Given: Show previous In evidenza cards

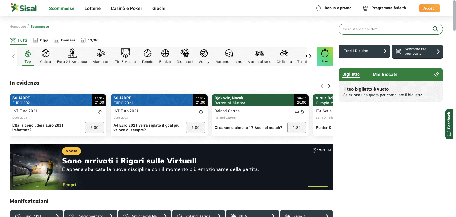Looking at the screenshot, I should (x=322, y=86).
